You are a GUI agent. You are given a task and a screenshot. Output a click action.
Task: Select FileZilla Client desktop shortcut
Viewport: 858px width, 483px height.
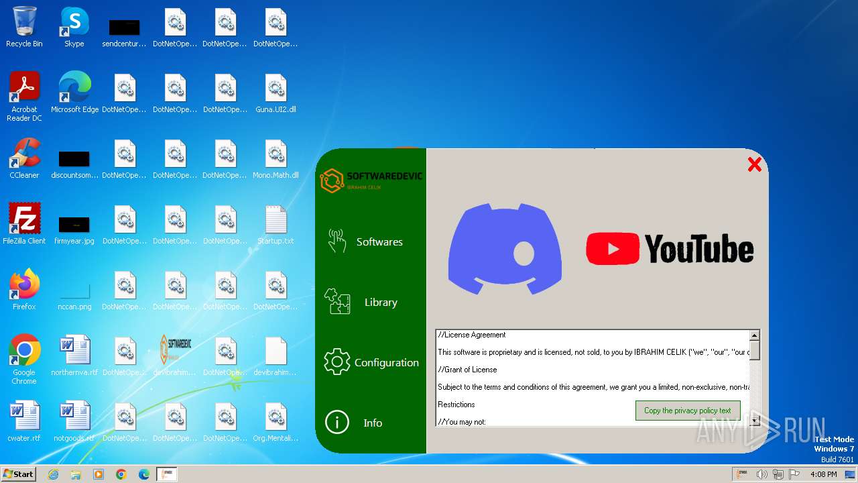[x=24, y=225]
